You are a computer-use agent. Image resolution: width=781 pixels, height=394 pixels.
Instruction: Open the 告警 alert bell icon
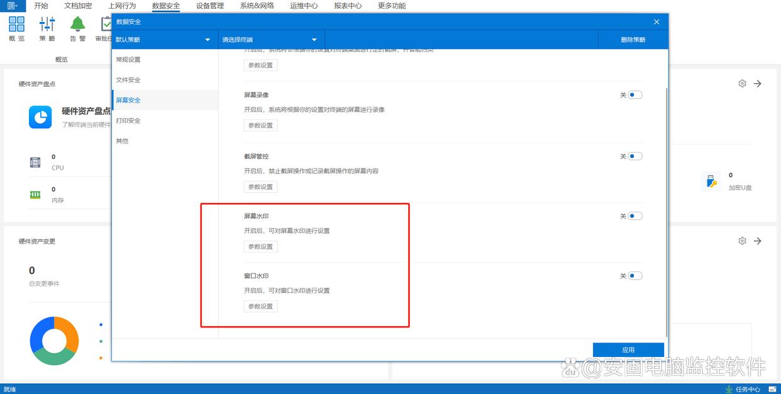tap(77, 29)
